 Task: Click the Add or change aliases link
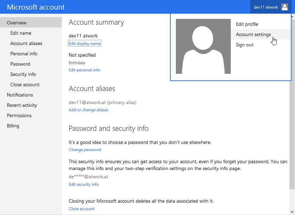(88, 110)
